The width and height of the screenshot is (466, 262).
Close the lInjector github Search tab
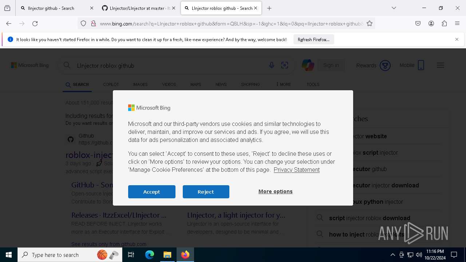[91, 8]
